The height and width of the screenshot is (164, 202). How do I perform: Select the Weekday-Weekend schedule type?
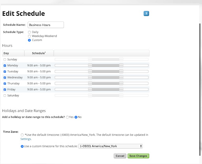coord(29,36)
